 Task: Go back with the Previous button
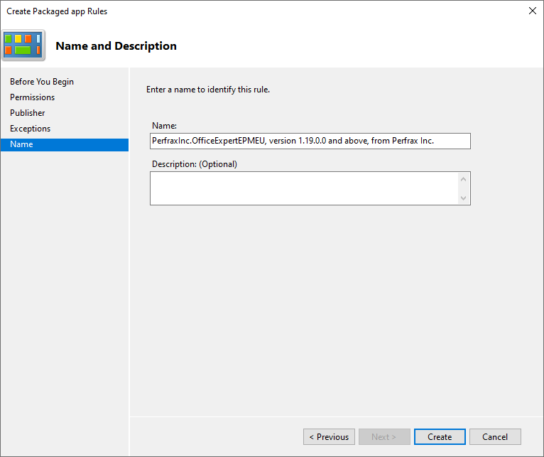328,436
